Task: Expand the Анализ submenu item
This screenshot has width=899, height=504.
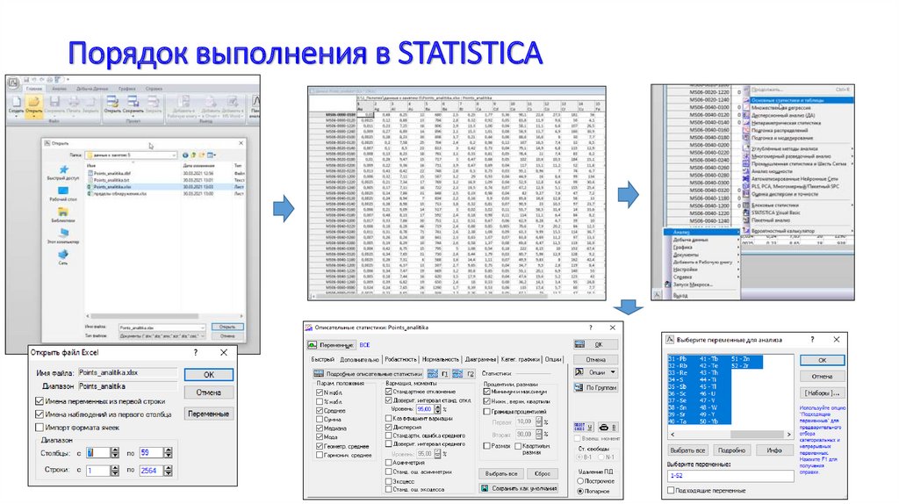Action: click(x=701, y=232)
